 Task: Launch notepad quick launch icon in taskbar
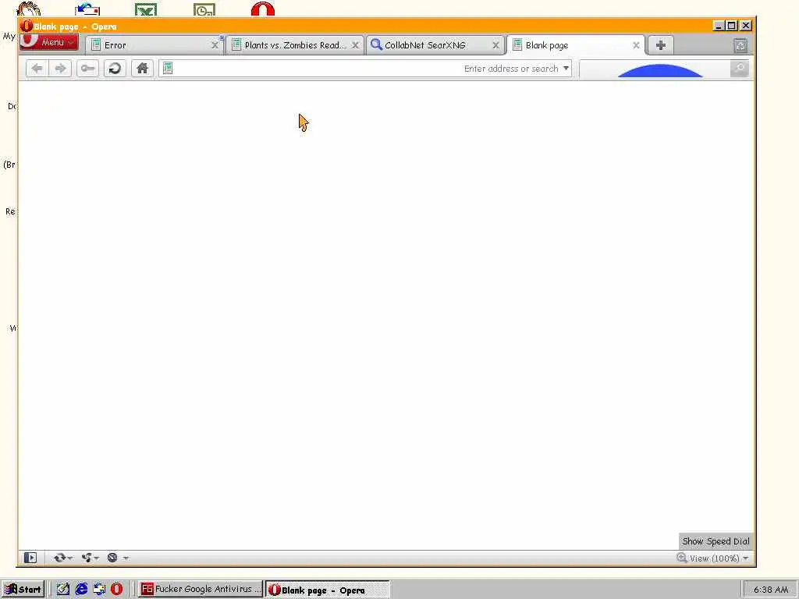63,590
